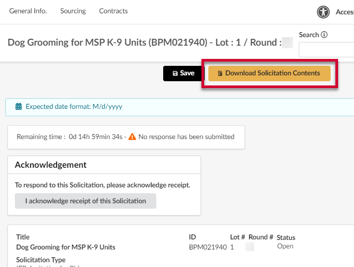Viewport: 354px width, 267px height.
Task: Click the Save button
Action: (183, 73)
